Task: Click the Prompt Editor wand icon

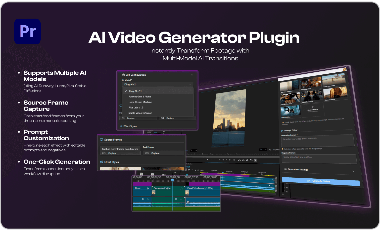Action: tap(282, 131)
